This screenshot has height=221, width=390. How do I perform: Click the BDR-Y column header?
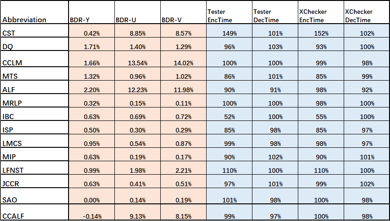(x=92, y=13)
